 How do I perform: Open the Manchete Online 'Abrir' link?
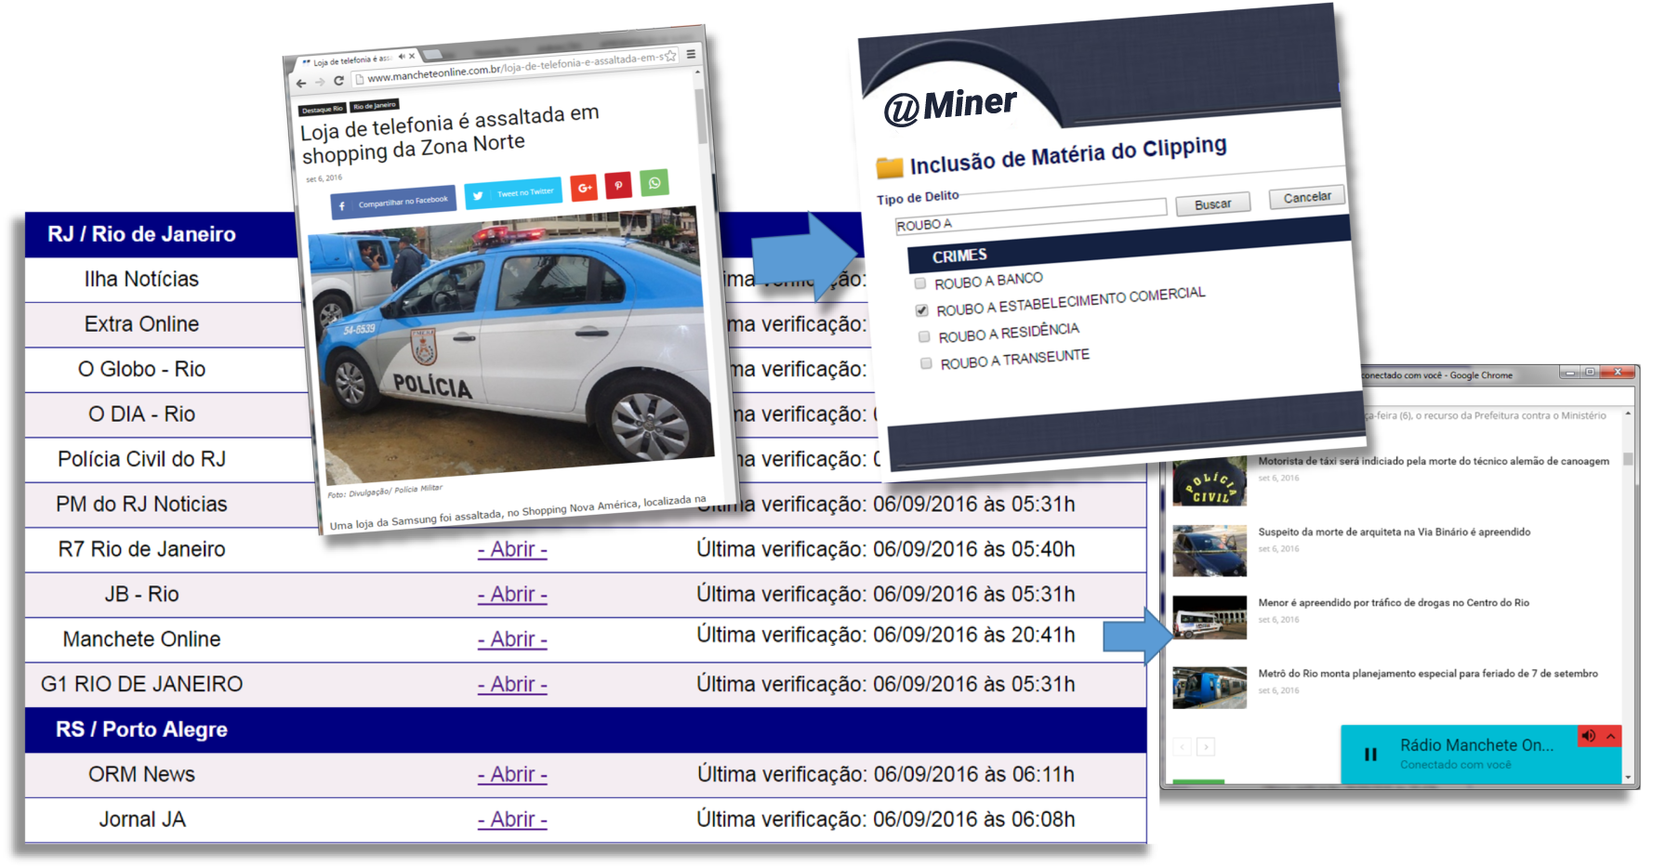click(512, 639)
